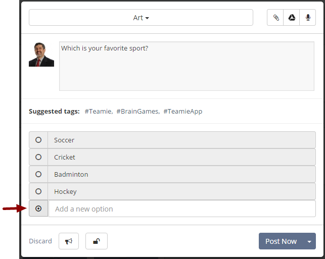Toggle the padlock comment-lock icon
Screen dimensions: 325x259
click(x=96, y=241)
